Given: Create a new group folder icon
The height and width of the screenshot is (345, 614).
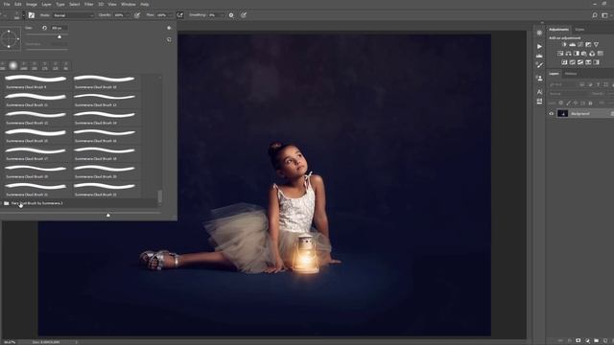Looking at the screenshot, I should (x=596, y=340).
